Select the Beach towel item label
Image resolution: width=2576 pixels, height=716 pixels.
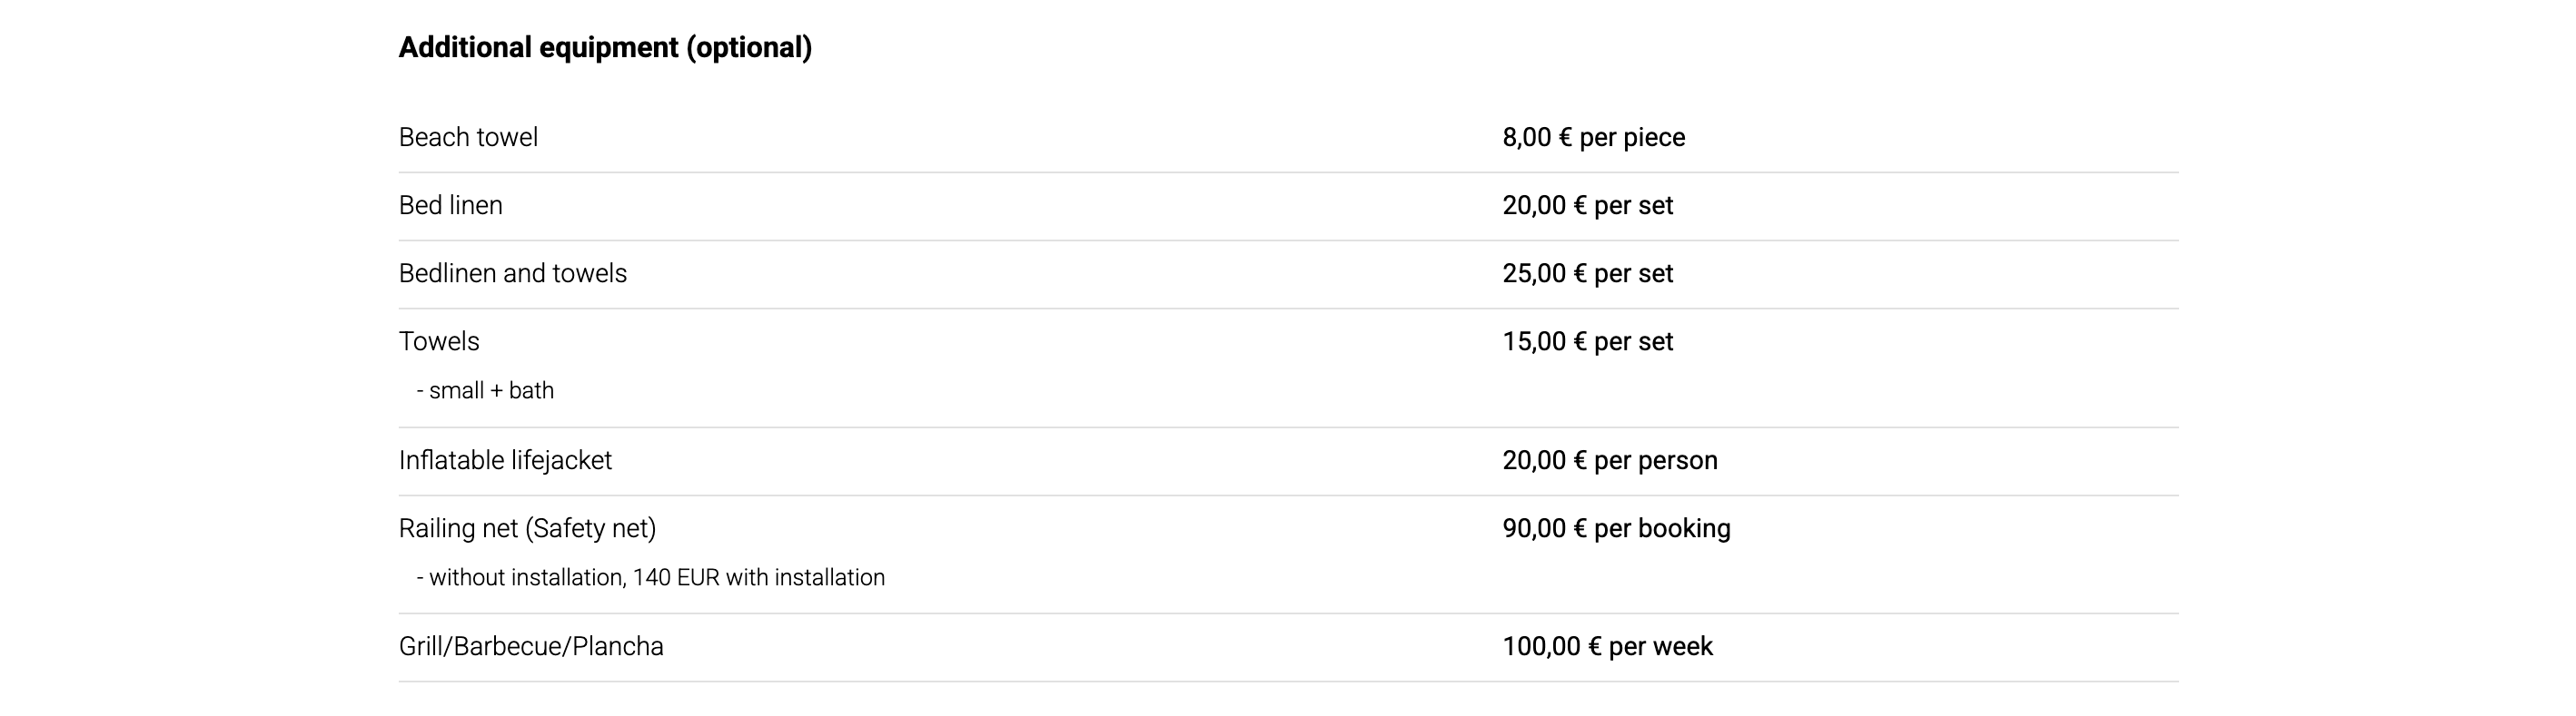468,138
